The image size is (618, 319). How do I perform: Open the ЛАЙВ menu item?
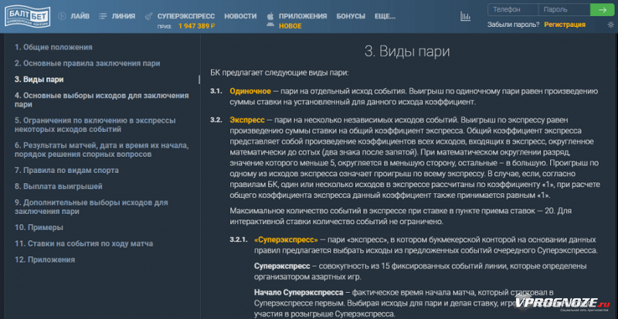click(x=80, y=16)
